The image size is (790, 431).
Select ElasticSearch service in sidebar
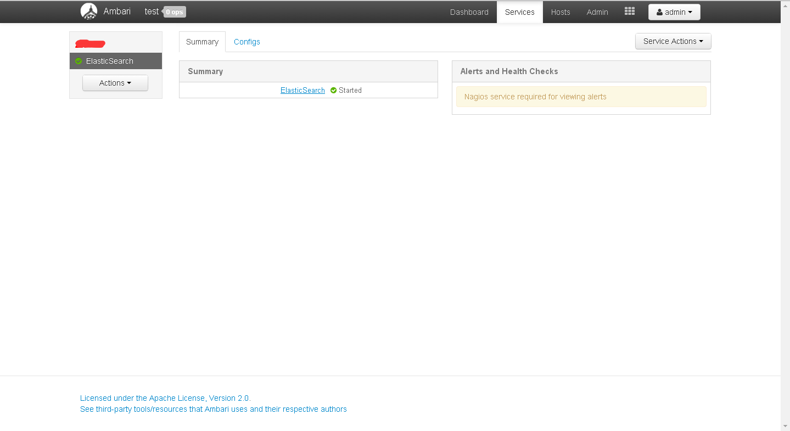[116, 61]
